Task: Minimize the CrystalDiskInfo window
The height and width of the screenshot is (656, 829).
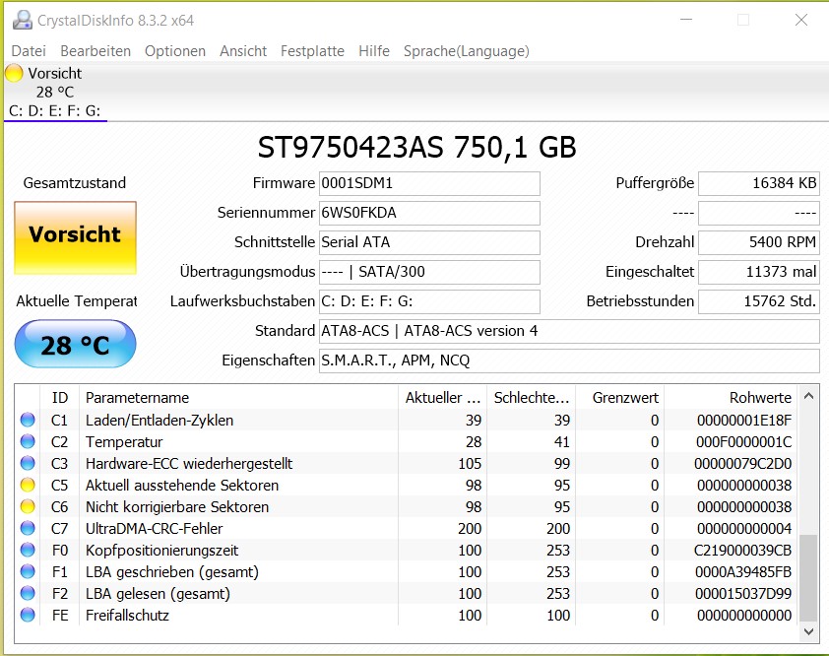Action: pos(686,20)
